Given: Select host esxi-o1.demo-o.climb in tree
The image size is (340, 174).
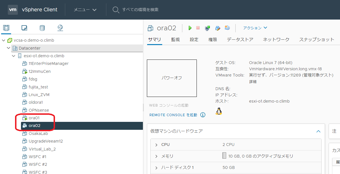Looking at the screenshot, I should point(44,56).
